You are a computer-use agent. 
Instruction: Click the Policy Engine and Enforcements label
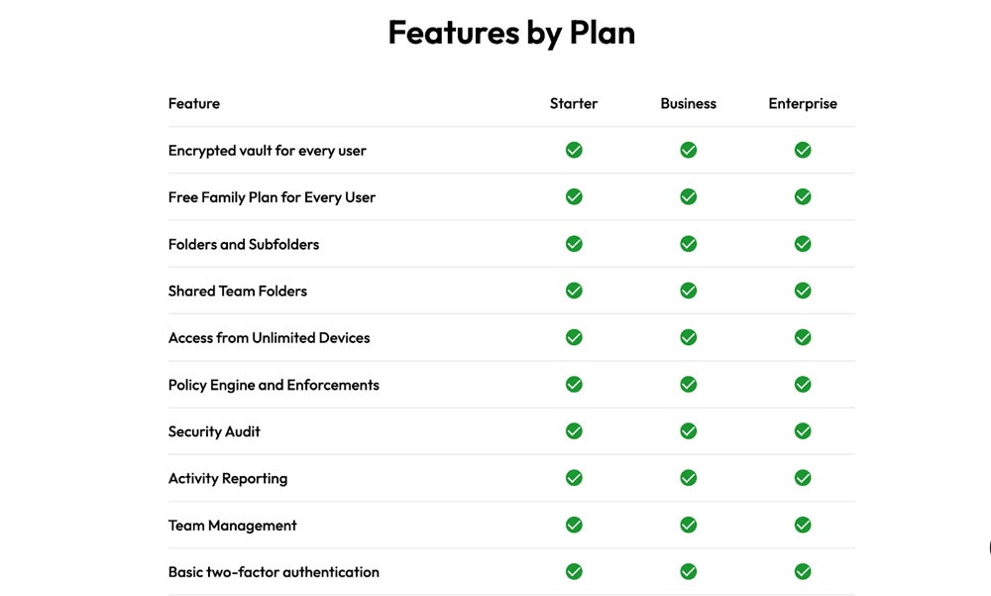click(x=274, y=385)
